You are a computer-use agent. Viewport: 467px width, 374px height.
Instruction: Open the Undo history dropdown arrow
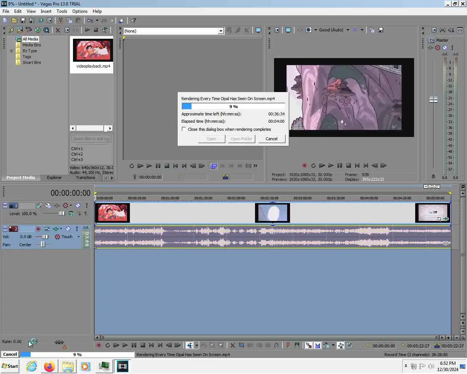97,20
